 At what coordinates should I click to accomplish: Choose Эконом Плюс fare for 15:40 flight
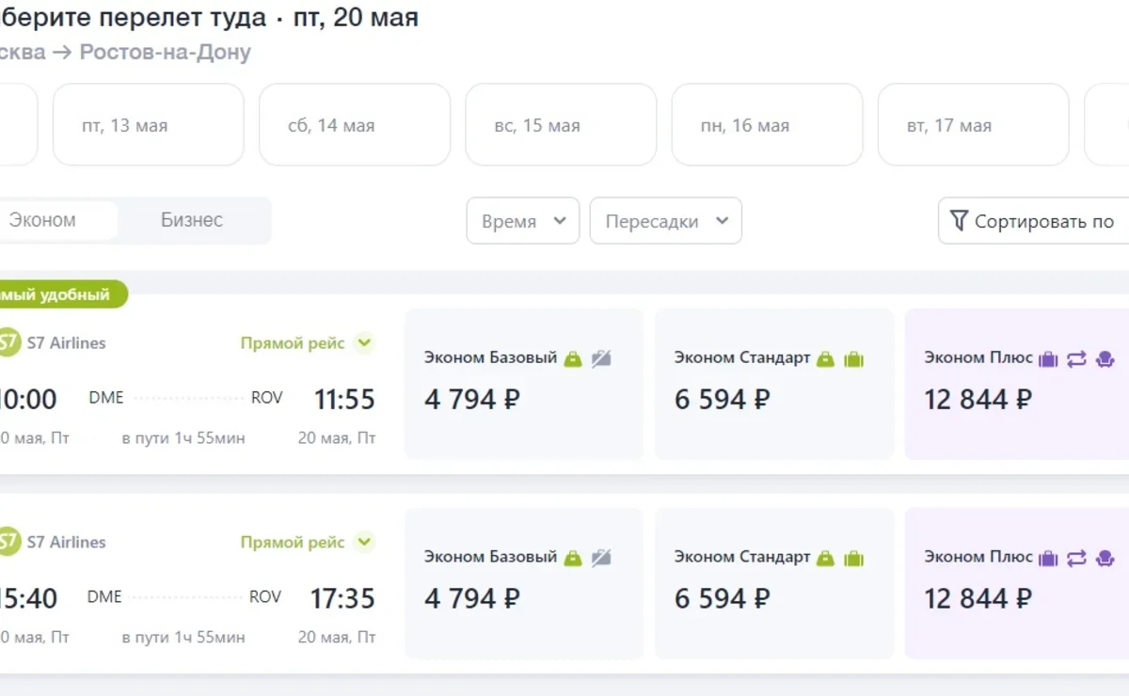pyautogui.click(x=1016, y=584)
